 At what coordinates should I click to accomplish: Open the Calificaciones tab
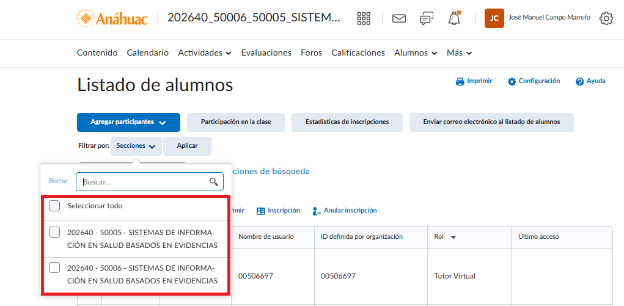358,53
